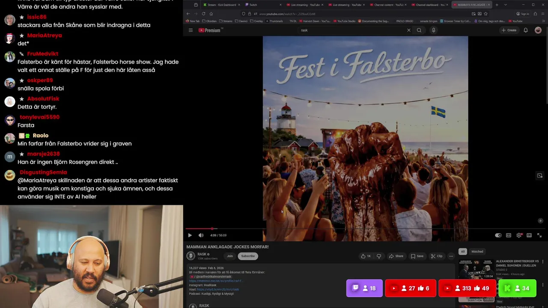The height and width of the screenshot is (308, 548).
Task: Toggle the autoplay switch in the player
Action: (x=498, y=235)
